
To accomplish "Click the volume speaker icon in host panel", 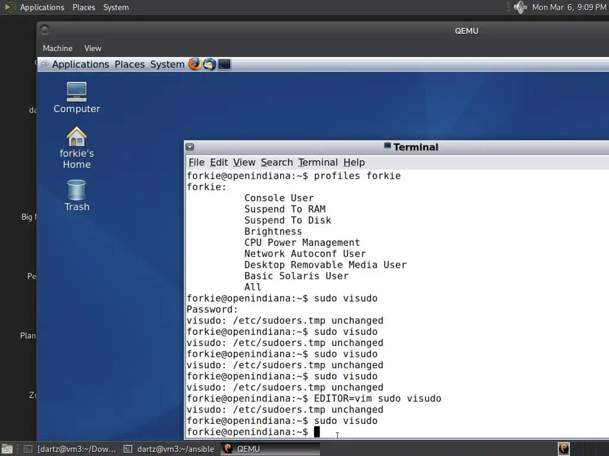I will 520,7.
